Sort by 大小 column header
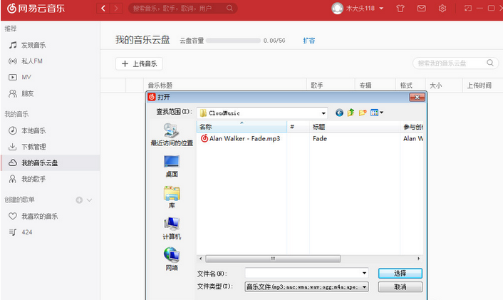503x300 pixels. click(x=444, y=86)
